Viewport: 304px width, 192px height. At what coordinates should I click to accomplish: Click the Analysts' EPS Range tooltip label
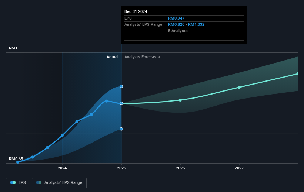coord(143,25)
